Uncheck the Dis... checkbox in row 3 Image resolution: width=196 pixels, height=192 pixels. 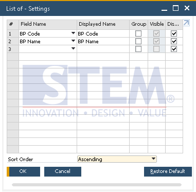(x=174, y=49)
